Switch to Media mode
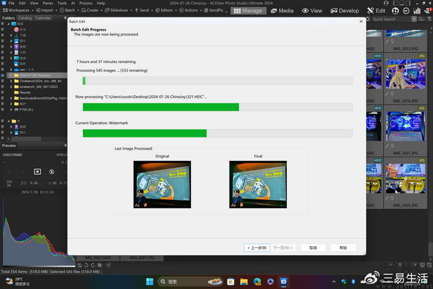The image size is (433, 289). tap(282, 11)
